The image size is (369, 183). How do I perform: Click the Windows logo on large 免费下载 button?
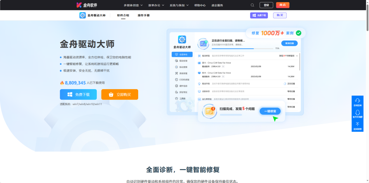pos(70,94)
